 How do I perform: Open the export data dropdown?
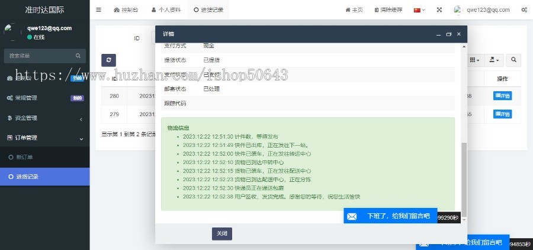494,60
